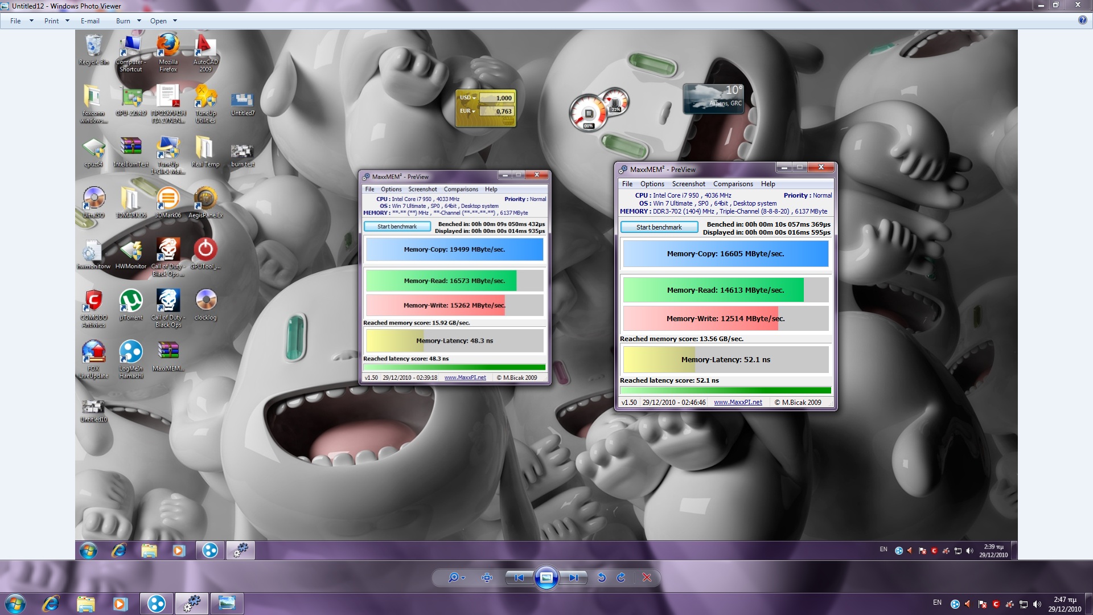Open www.MaxxPI.net link in the 02:39:18 MaxxMEM window

coord(465,378)
